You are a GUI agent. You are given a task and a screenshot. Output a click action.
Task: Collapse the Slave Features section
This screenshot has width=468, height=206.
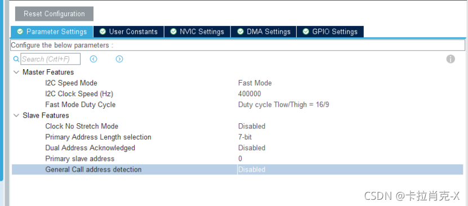coord(16,115)
